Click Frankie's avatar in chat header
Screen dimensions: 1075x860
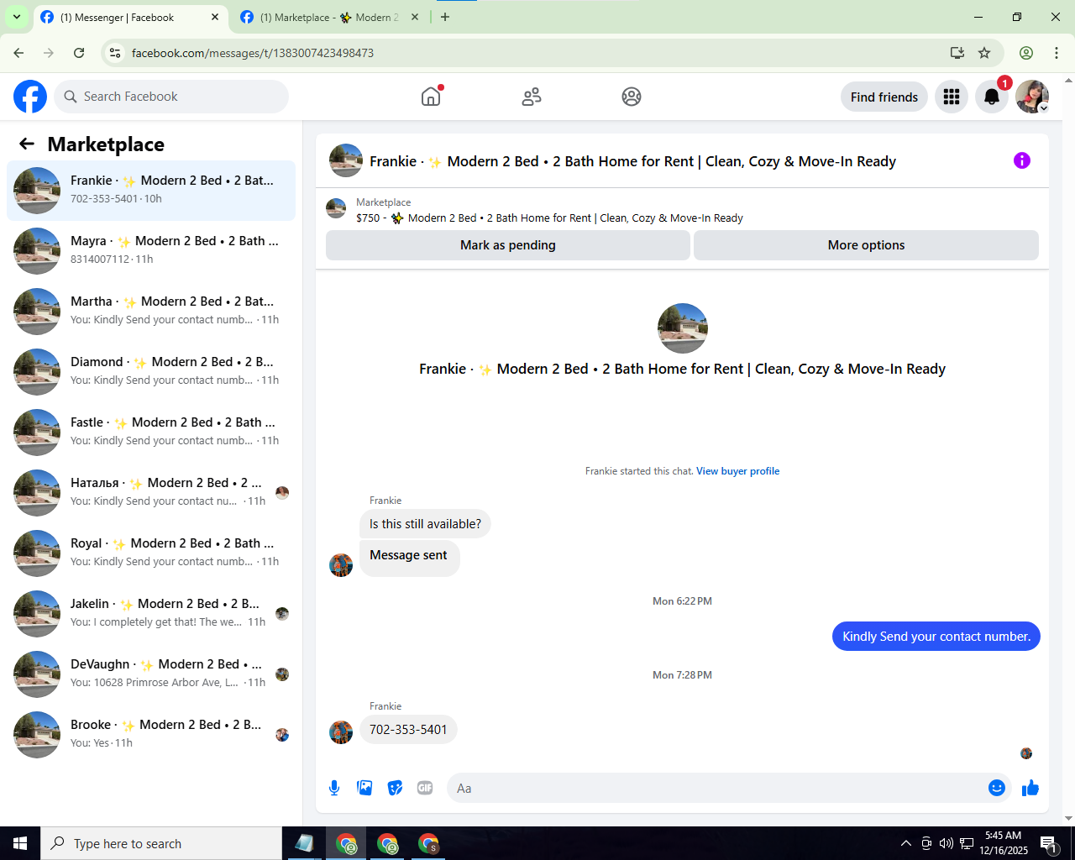(x=346, y=160)
